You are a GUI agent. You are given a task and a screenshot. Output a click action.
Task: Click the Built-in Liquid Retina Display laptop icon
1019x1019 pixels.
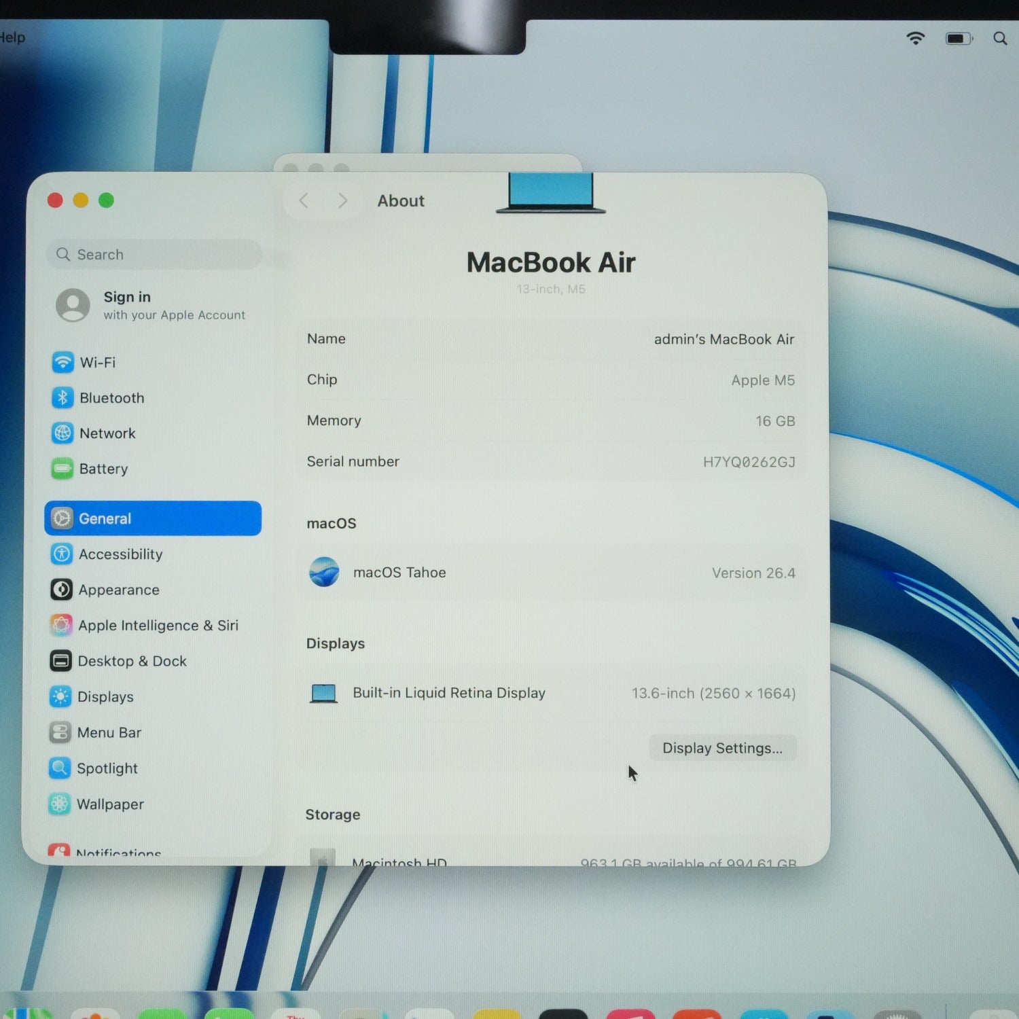323,693
